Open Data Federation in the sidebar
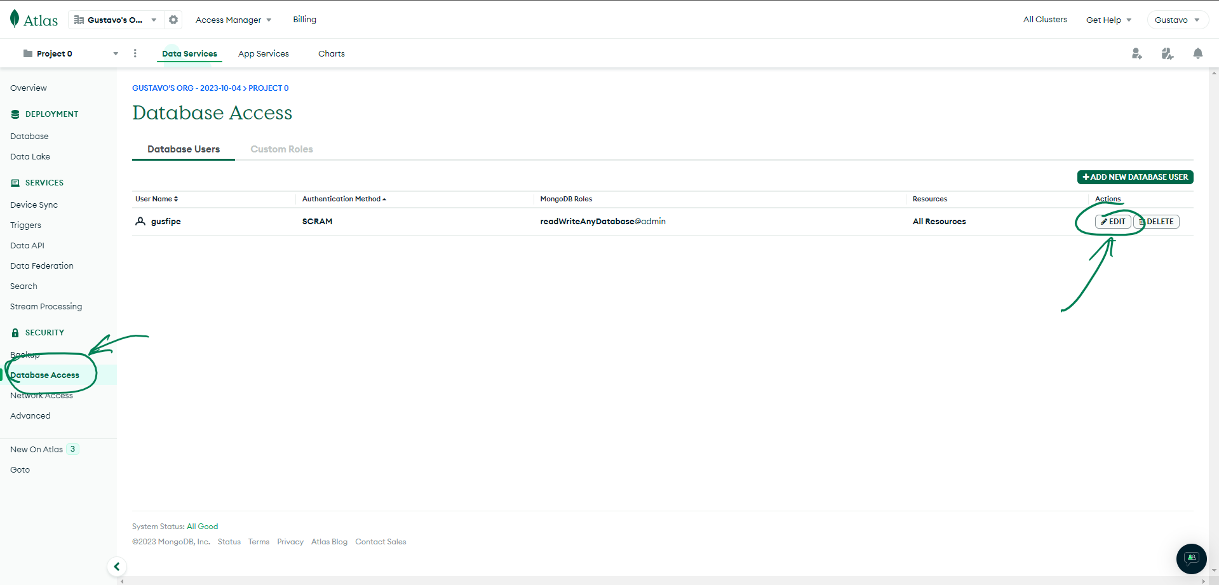Viewport: 1219px width, 585px height. 42,266
